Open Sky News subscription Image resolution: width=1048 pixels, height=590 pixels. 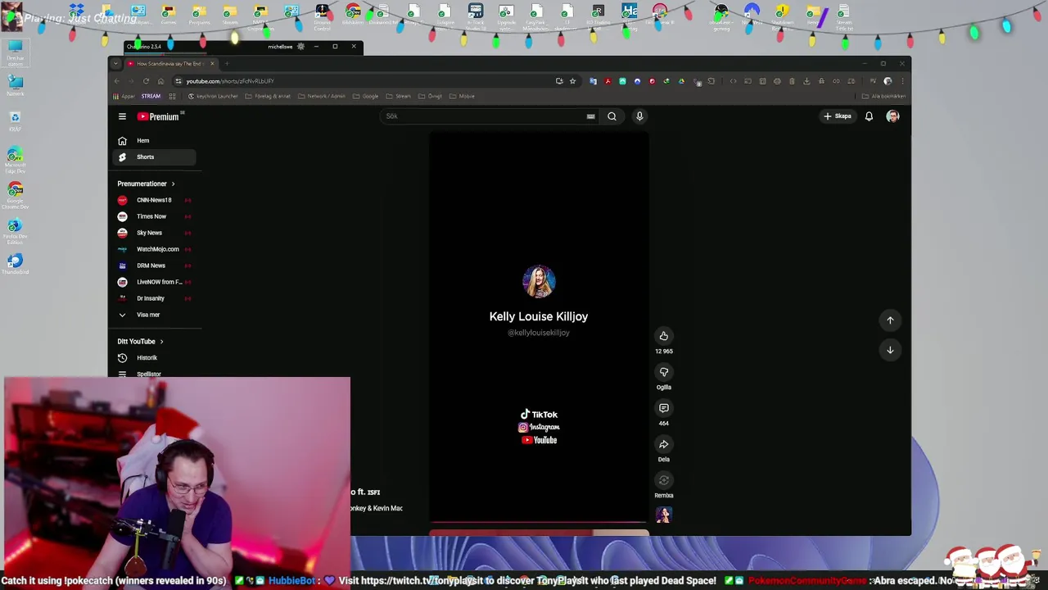coord(155,233)
